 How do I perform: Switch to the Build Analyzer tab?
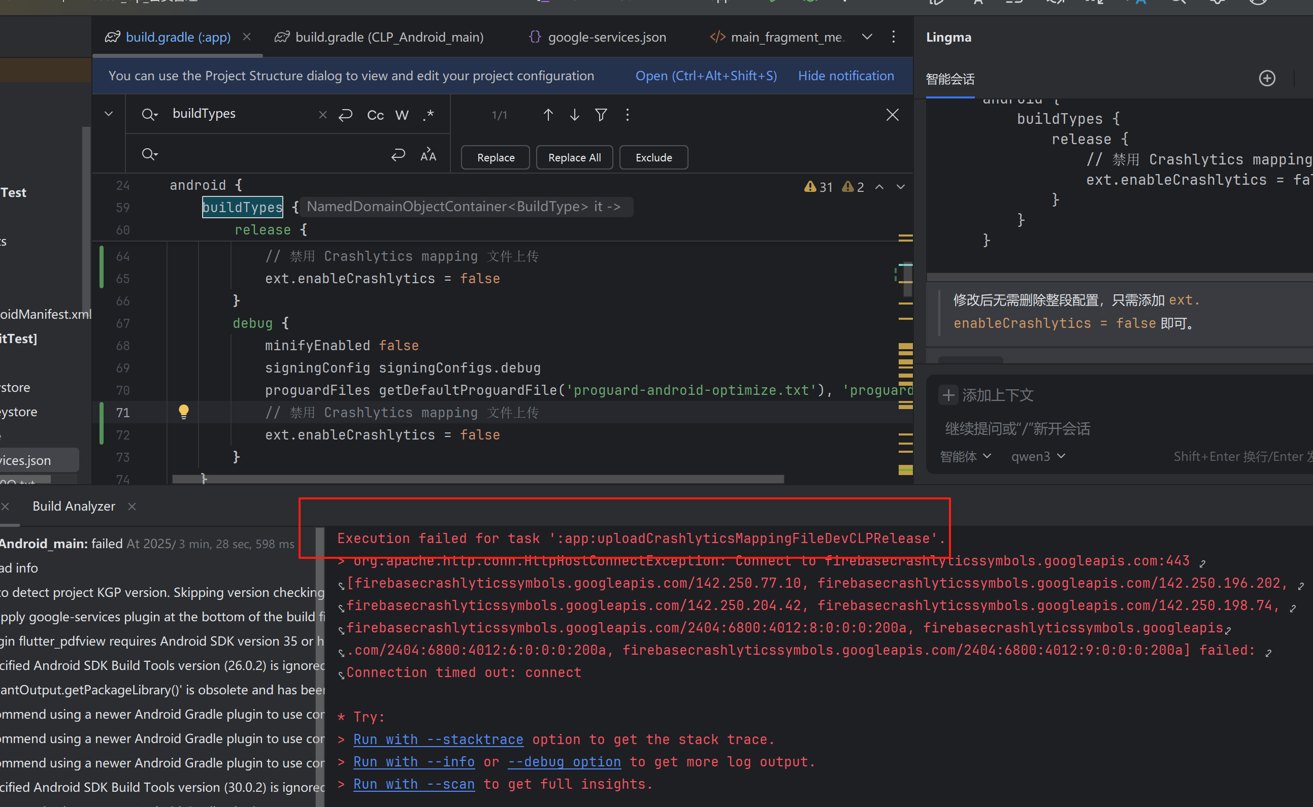[x=74, y=506]
